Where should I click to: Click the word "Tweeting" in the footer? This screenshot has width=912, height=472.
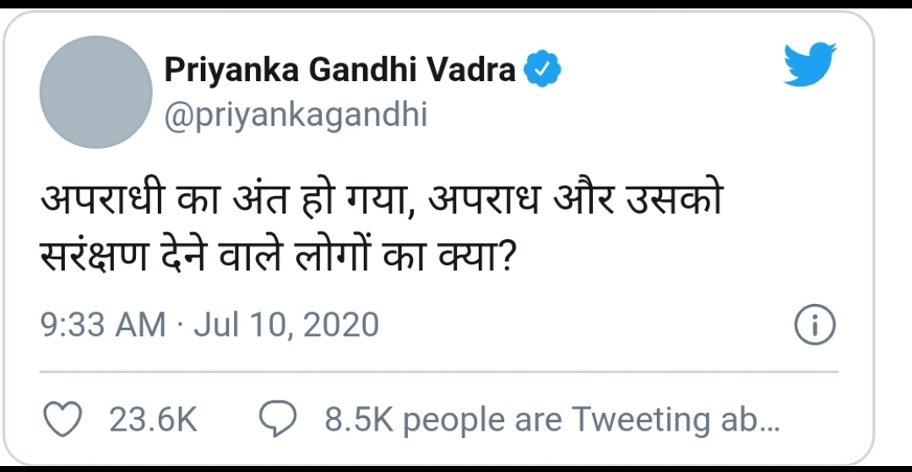pos(641,420)
